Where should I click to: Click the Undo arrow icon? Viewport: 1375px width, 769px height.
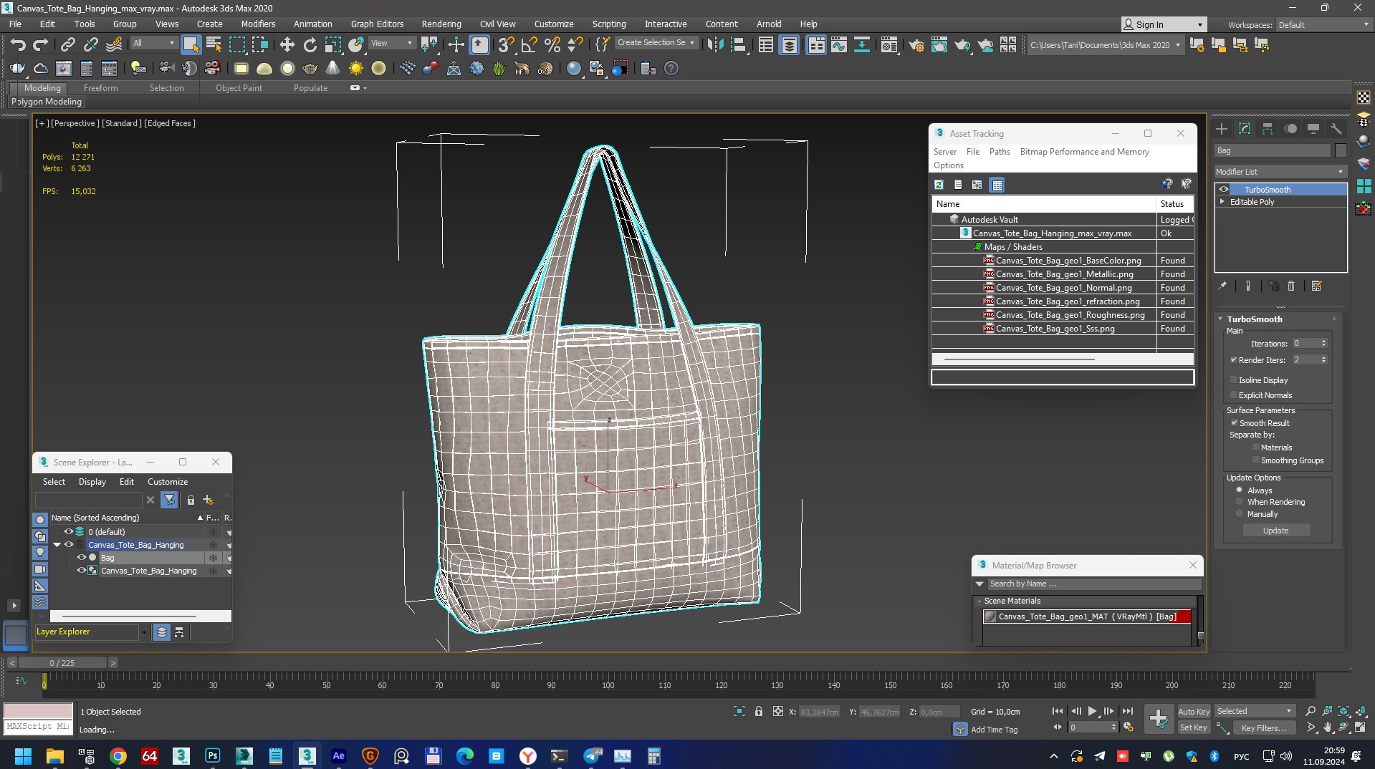point(17,45)
